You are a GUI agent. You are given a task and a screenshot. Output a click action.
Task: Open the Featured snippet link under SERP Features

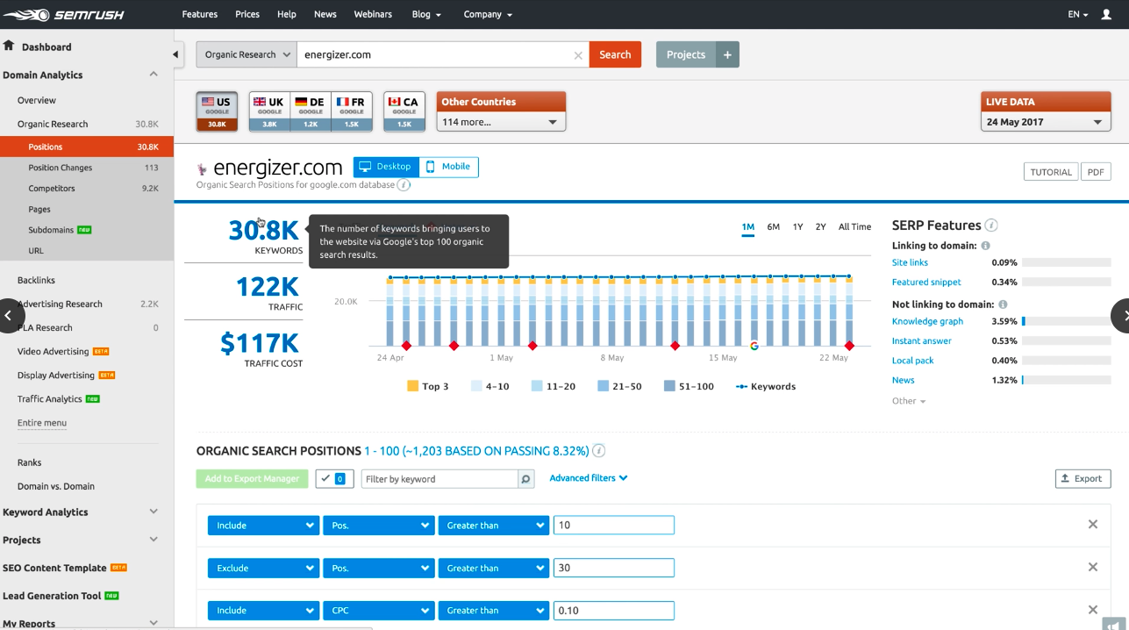tap(926, 282)
